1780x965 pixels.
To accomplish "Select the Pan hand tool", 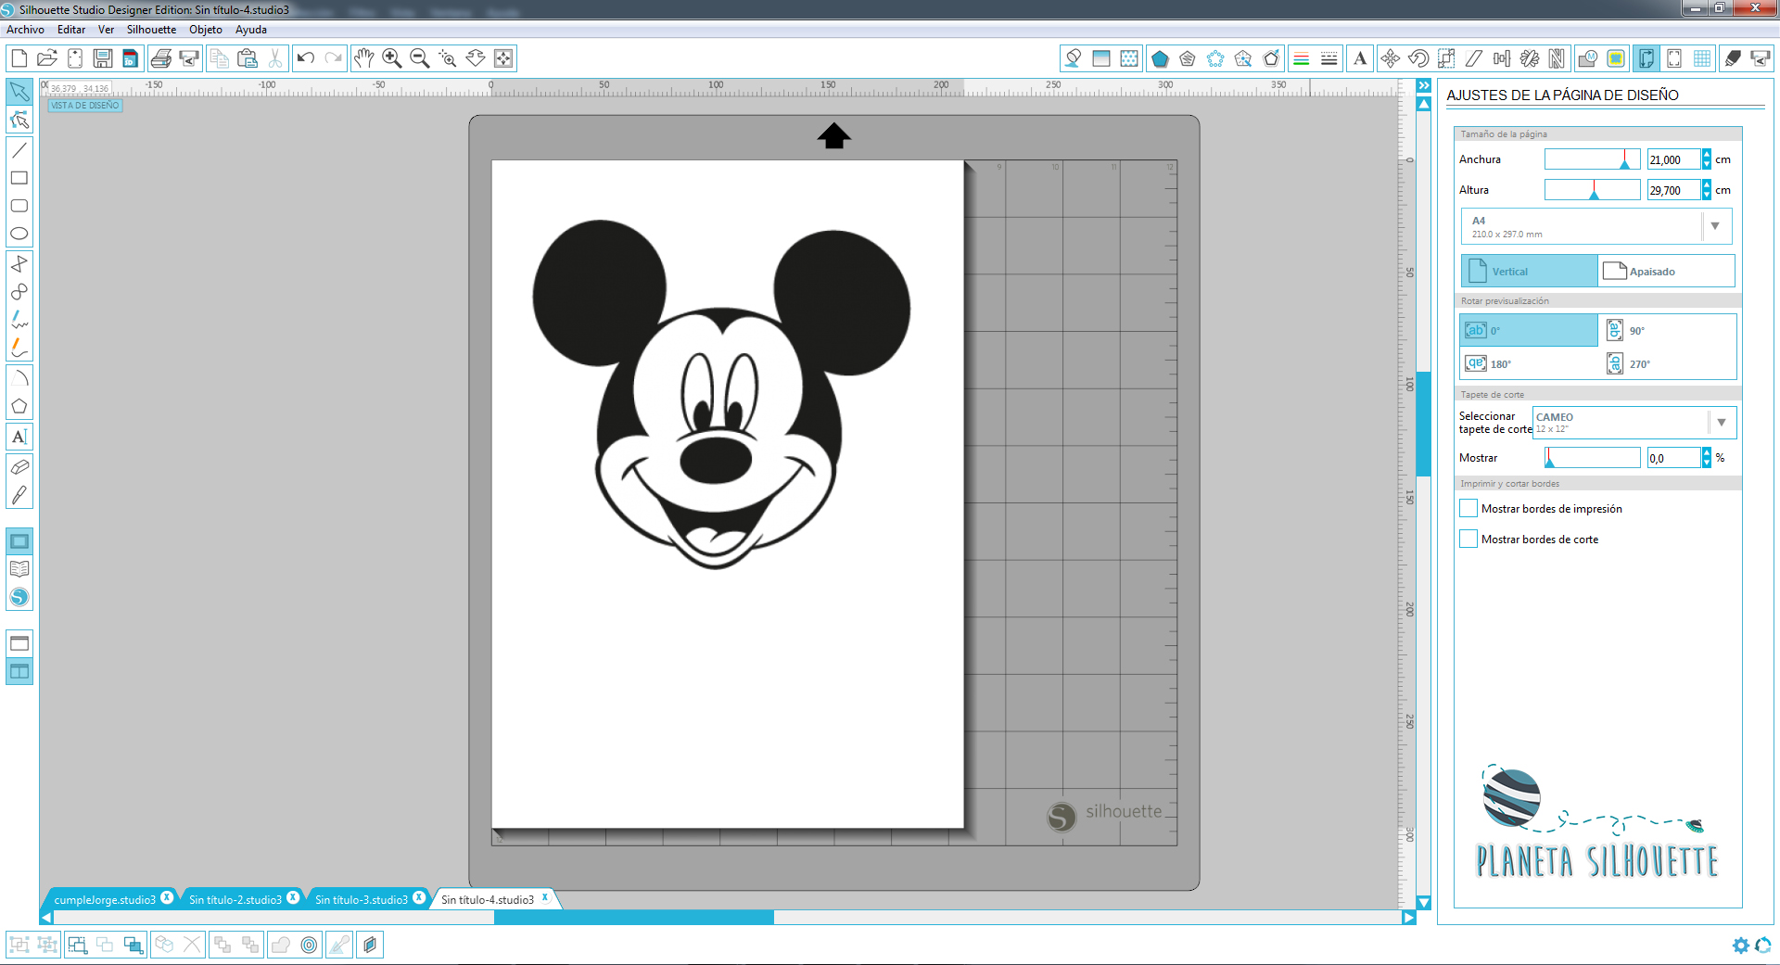I will click(364, 58).
